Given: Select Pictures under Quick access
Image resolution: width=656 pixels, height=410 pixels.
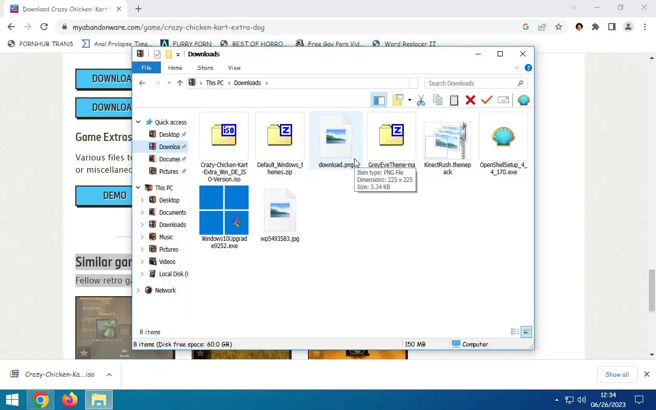Looking at the screenshot, I should pyautogui.click(x=169, y=171).
